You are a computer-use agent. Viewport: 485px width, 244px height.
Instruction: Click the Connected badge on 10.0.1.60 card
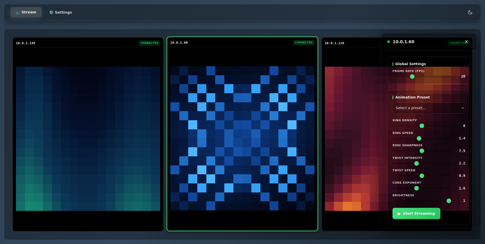[x=304, y=43]
